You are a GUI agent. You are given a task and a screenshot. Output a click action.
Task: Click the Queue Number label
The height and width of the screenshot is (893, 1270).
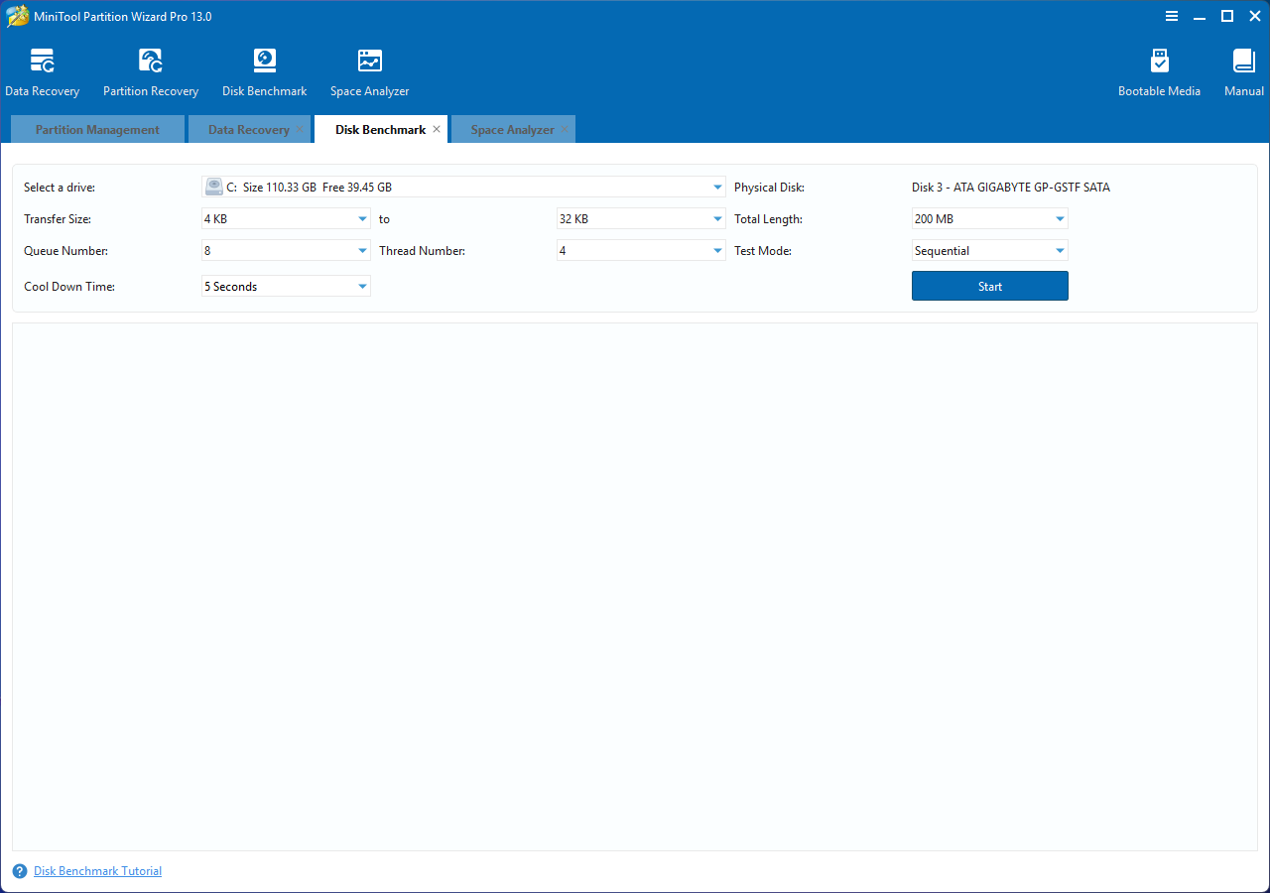point(66,250)
